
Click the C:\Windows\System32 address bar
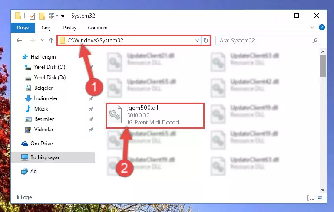coord(129,40)
